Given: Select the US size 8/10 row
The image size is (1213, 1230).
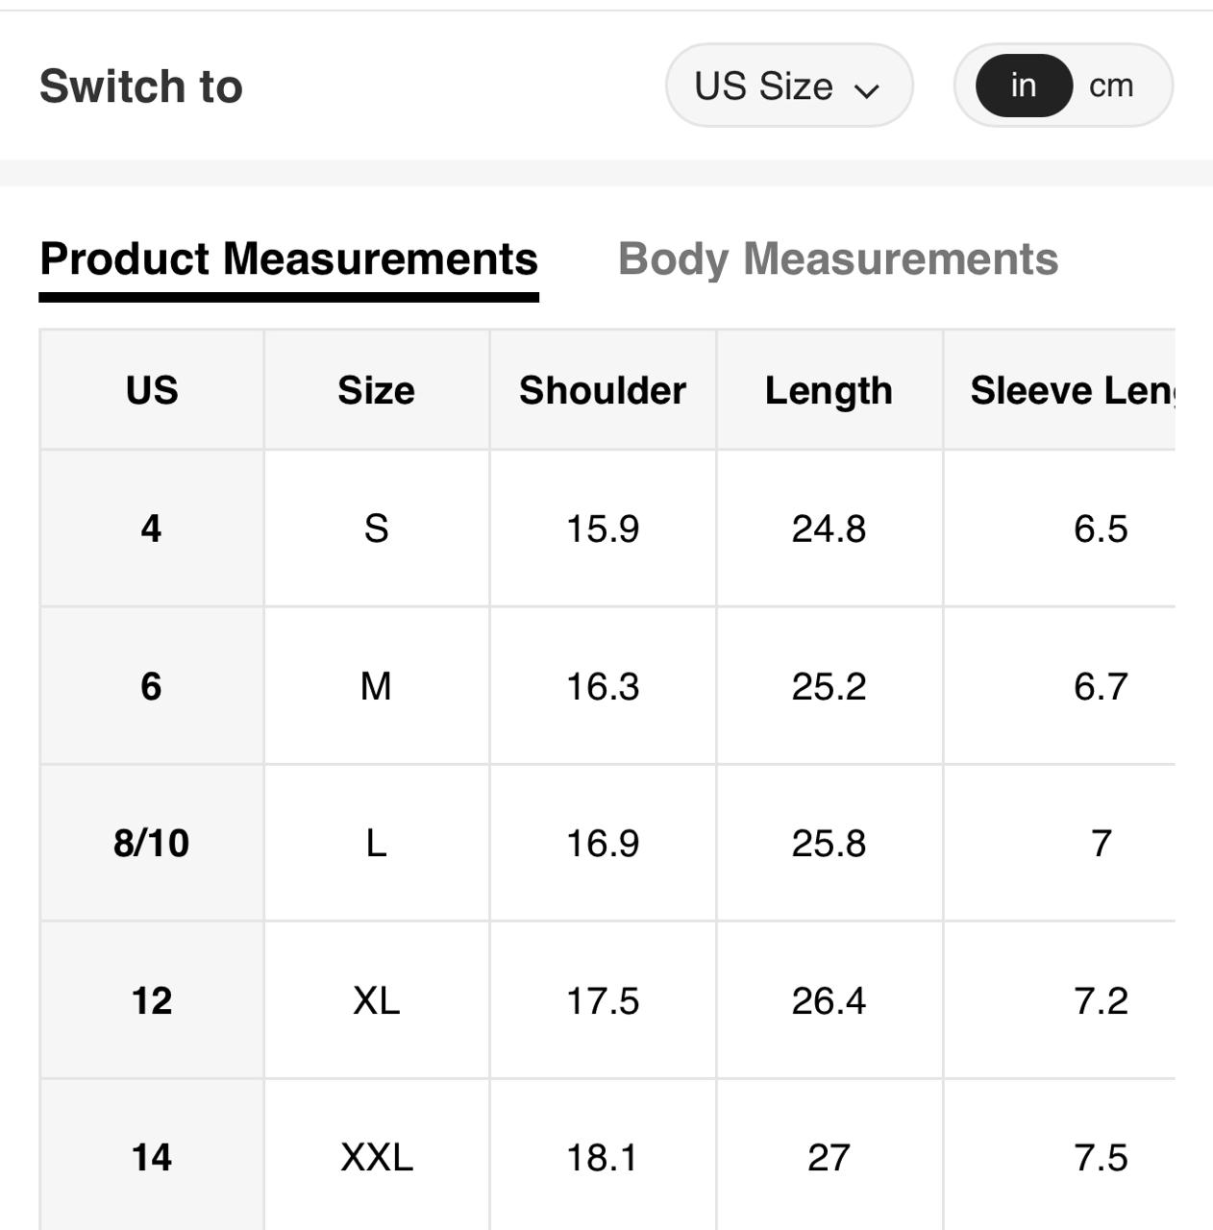Looking at the screenshot, I should point(151,843).
